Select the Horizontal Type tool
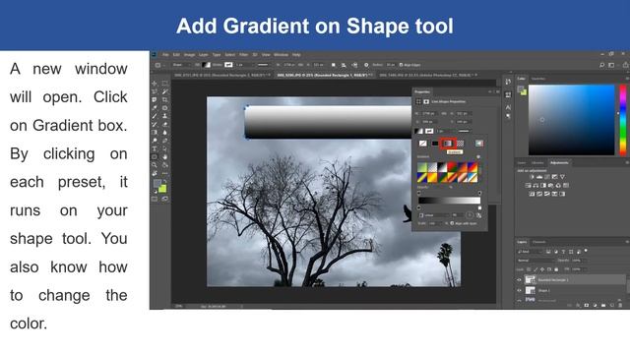 155,148
